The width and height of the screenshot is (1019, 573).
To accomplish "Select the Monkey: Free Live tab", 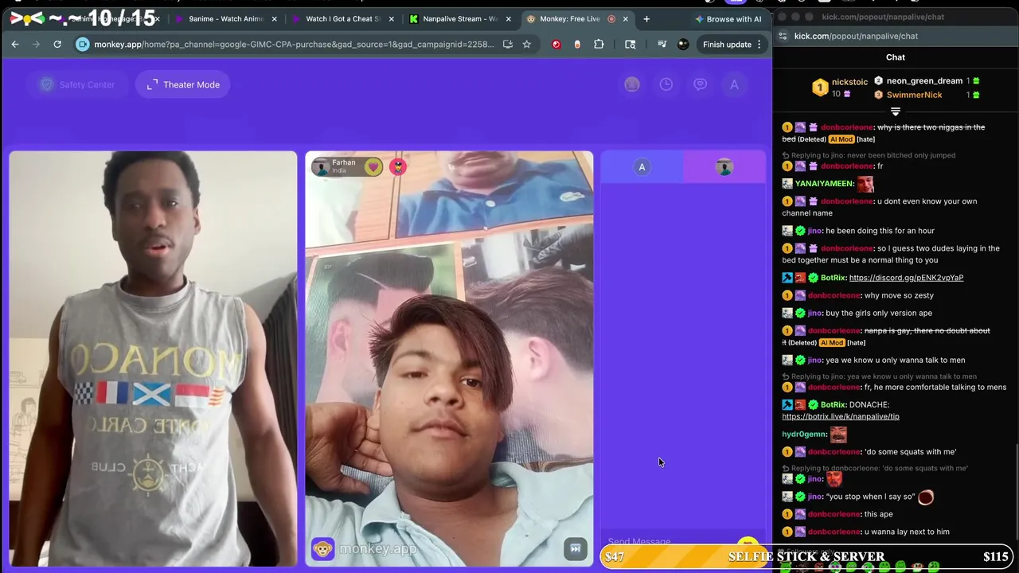I will click(576, 19).
